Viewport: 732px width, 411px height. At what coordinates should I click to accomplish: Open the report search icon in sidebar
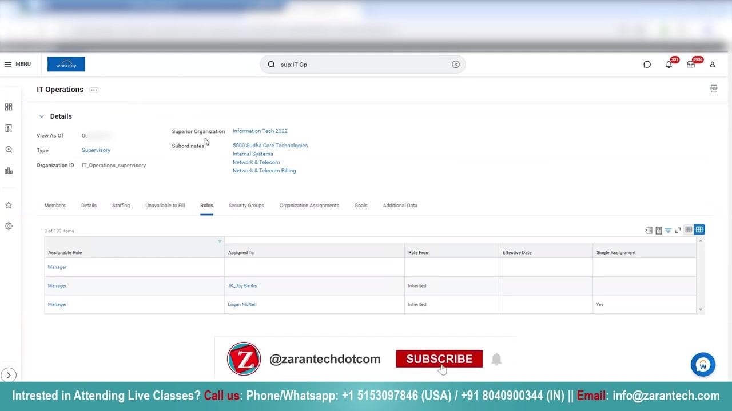tap(9, 128)
